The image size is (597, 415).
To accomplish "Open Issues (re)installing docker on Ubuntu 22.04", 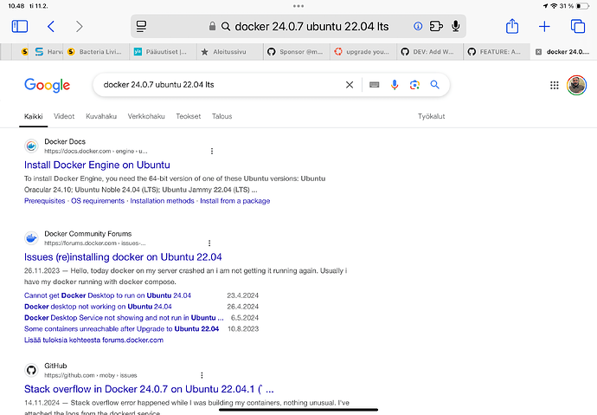I will [123, 257].
